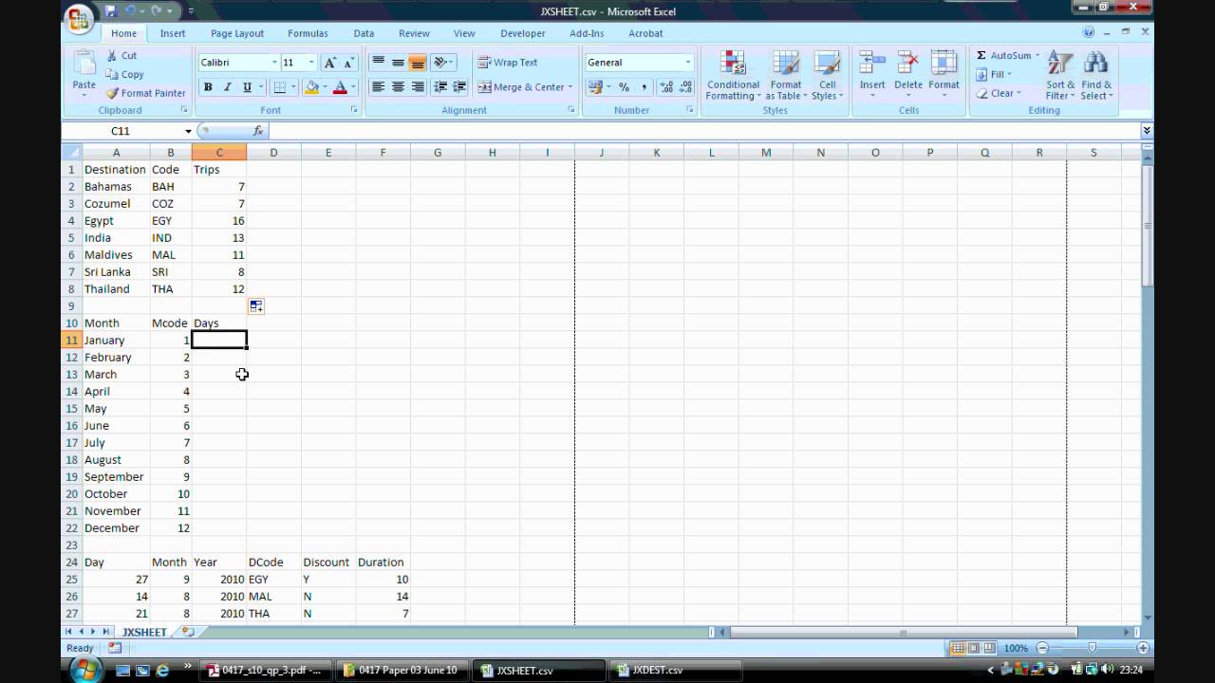
Task: Click the Name Box showing C11
Action: 121,131
